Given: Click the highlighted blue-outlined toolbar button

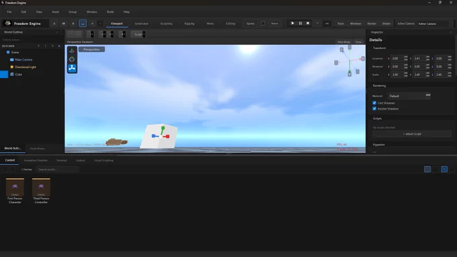Looking at the screenshot, I should [x=83, y=24].
